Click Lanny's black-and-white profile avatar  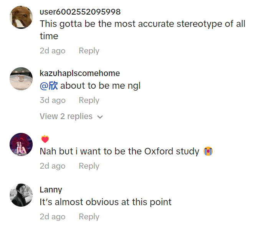tap(21, 195)
